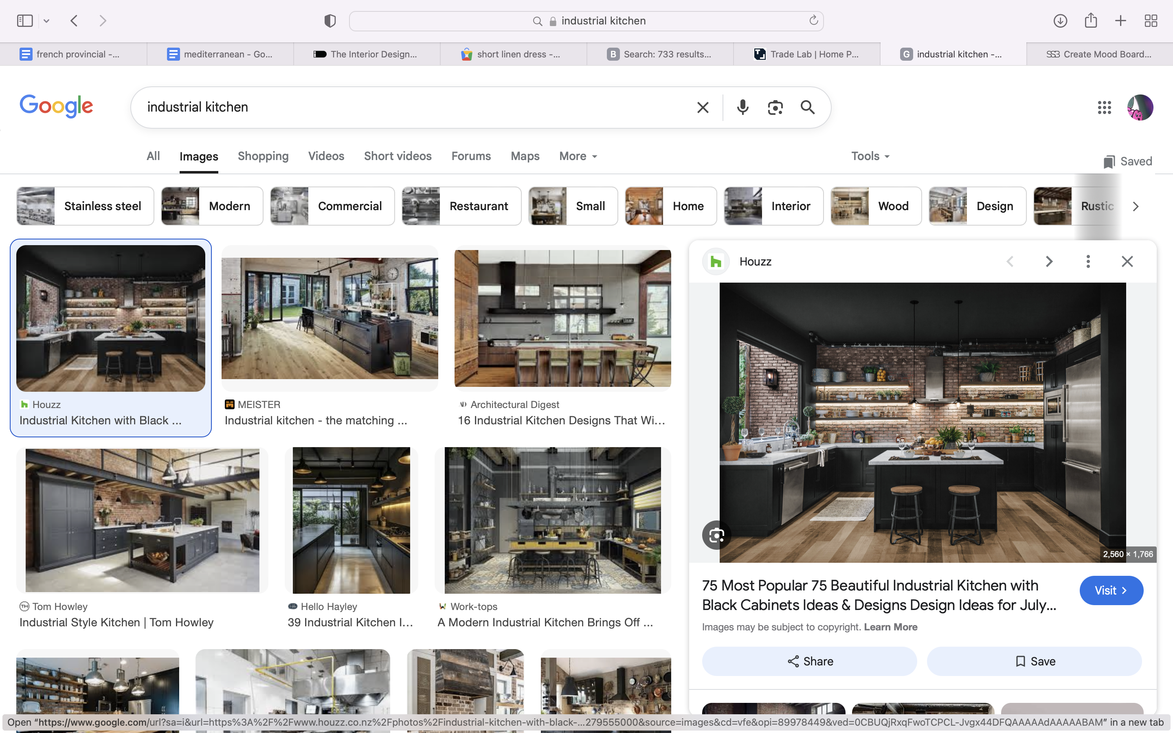Close the Houzz image preview panel
Viewport: 1173px width, 733px height.
[1127, 262]
